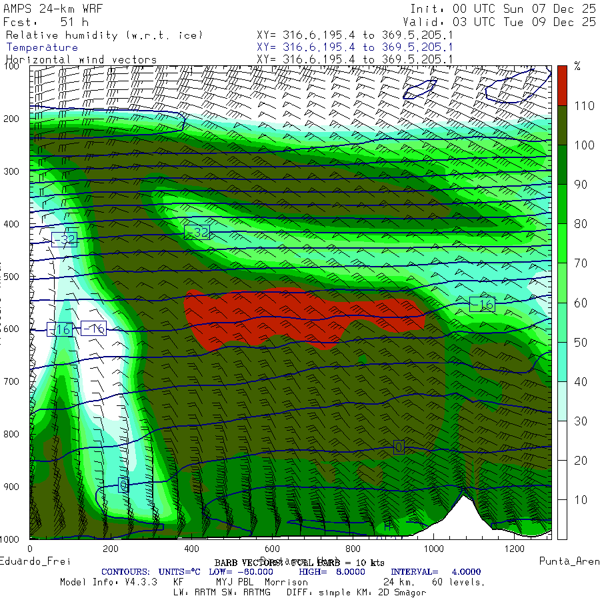The width and height of the screenshot is (600, 600).
Task: Click the legend value "10"
Action: click(x=581, y=500)
